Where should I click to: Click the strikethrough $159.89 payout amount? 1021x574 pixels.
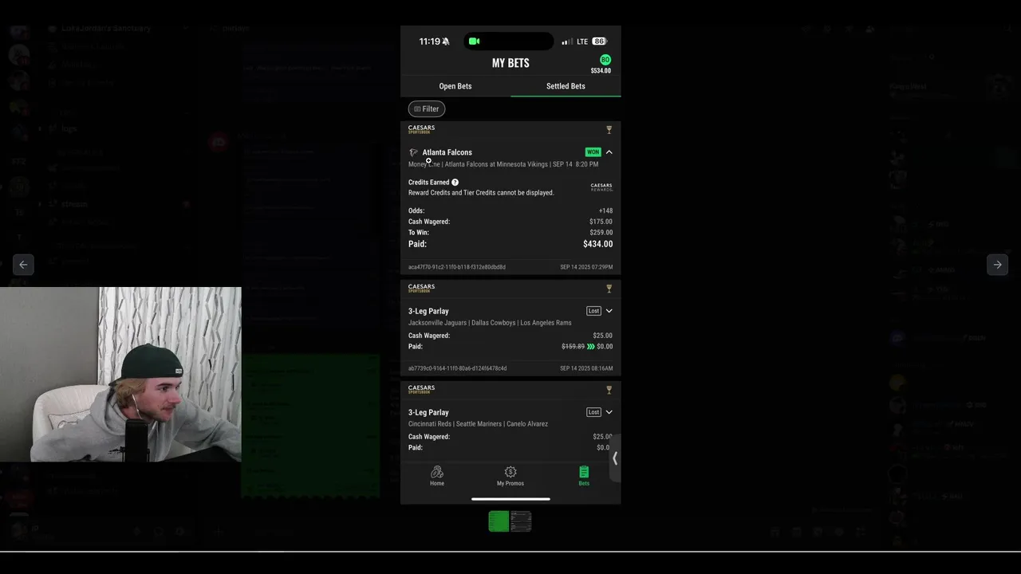[573, 347]
